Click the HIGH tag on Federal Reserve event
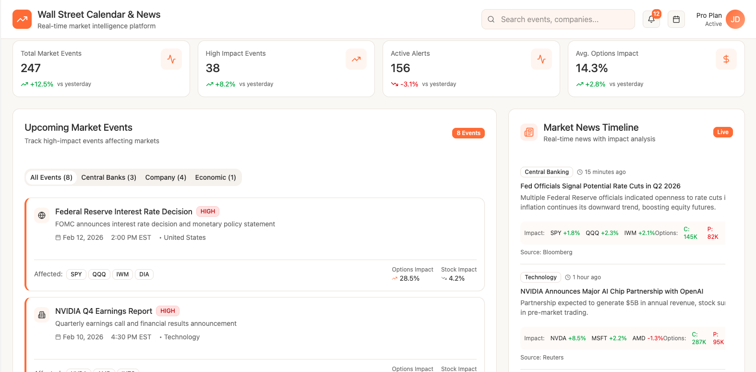 (208, 211)
